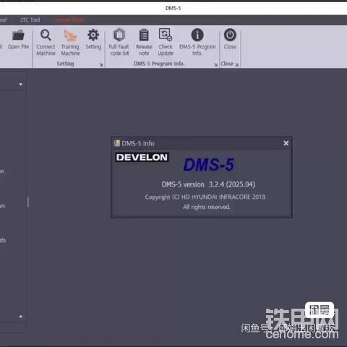Click the DMS-5 Info dialog title icon
The image size is (347, 347).
[x=117, y=143]
